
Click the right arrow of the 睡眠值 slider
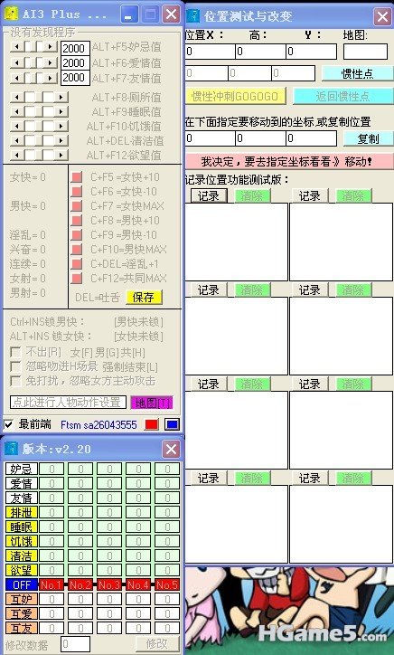coord(61,112)
